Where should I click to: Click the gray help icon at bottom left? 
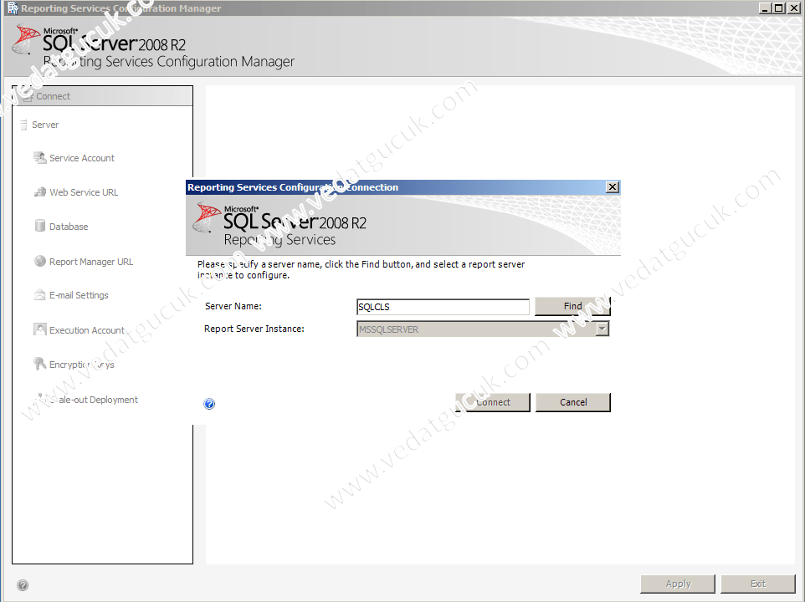pos(23,585)
